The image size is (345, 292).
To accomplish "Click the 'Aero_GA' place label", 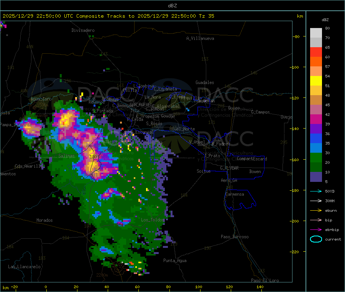I will [x=229, y=180].
